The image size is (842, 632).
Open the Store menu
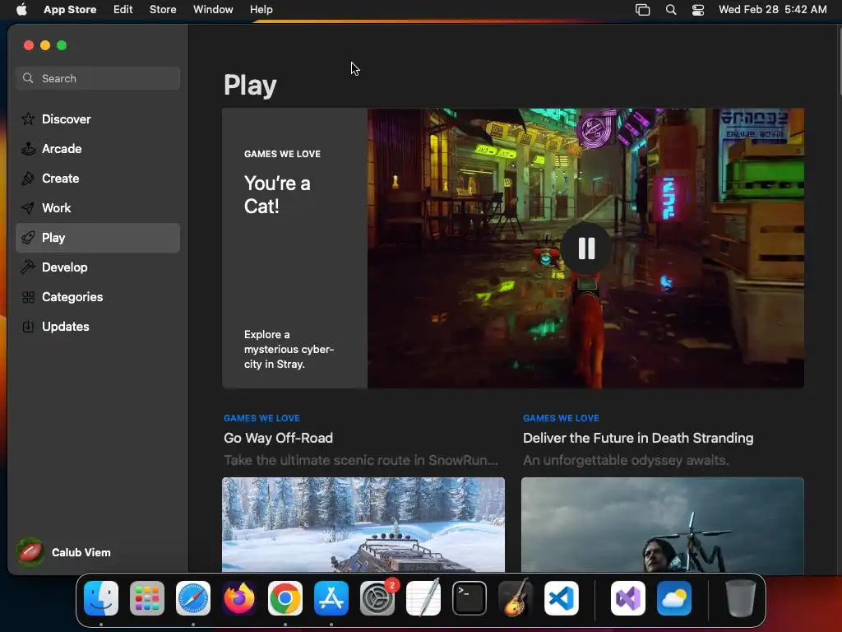coord(163,9)
